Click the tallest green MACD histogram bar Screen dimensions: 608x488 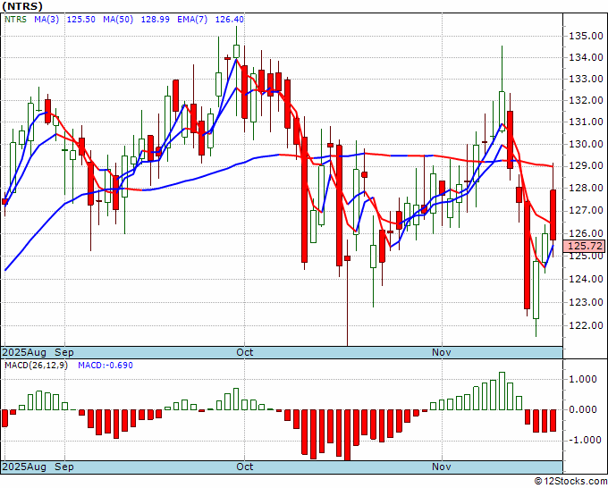(x=502, y=391)
